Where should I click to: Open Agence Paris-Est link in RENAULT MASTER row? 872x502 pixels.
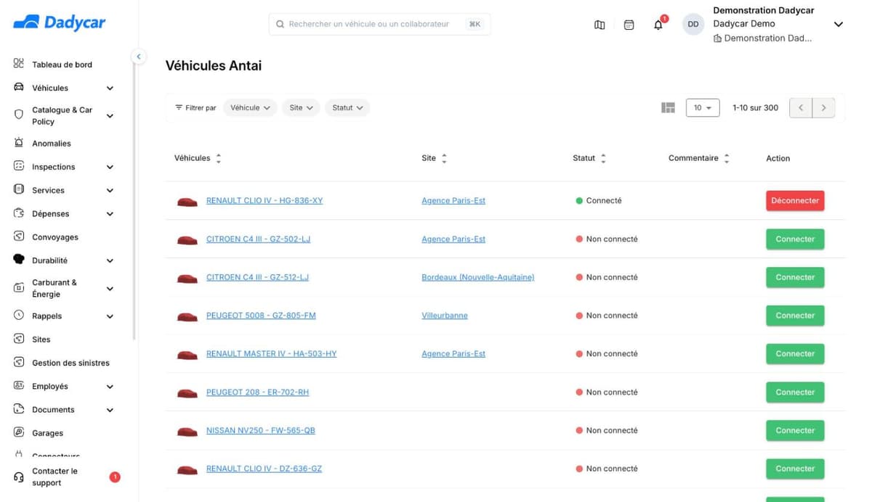[453, 354]
